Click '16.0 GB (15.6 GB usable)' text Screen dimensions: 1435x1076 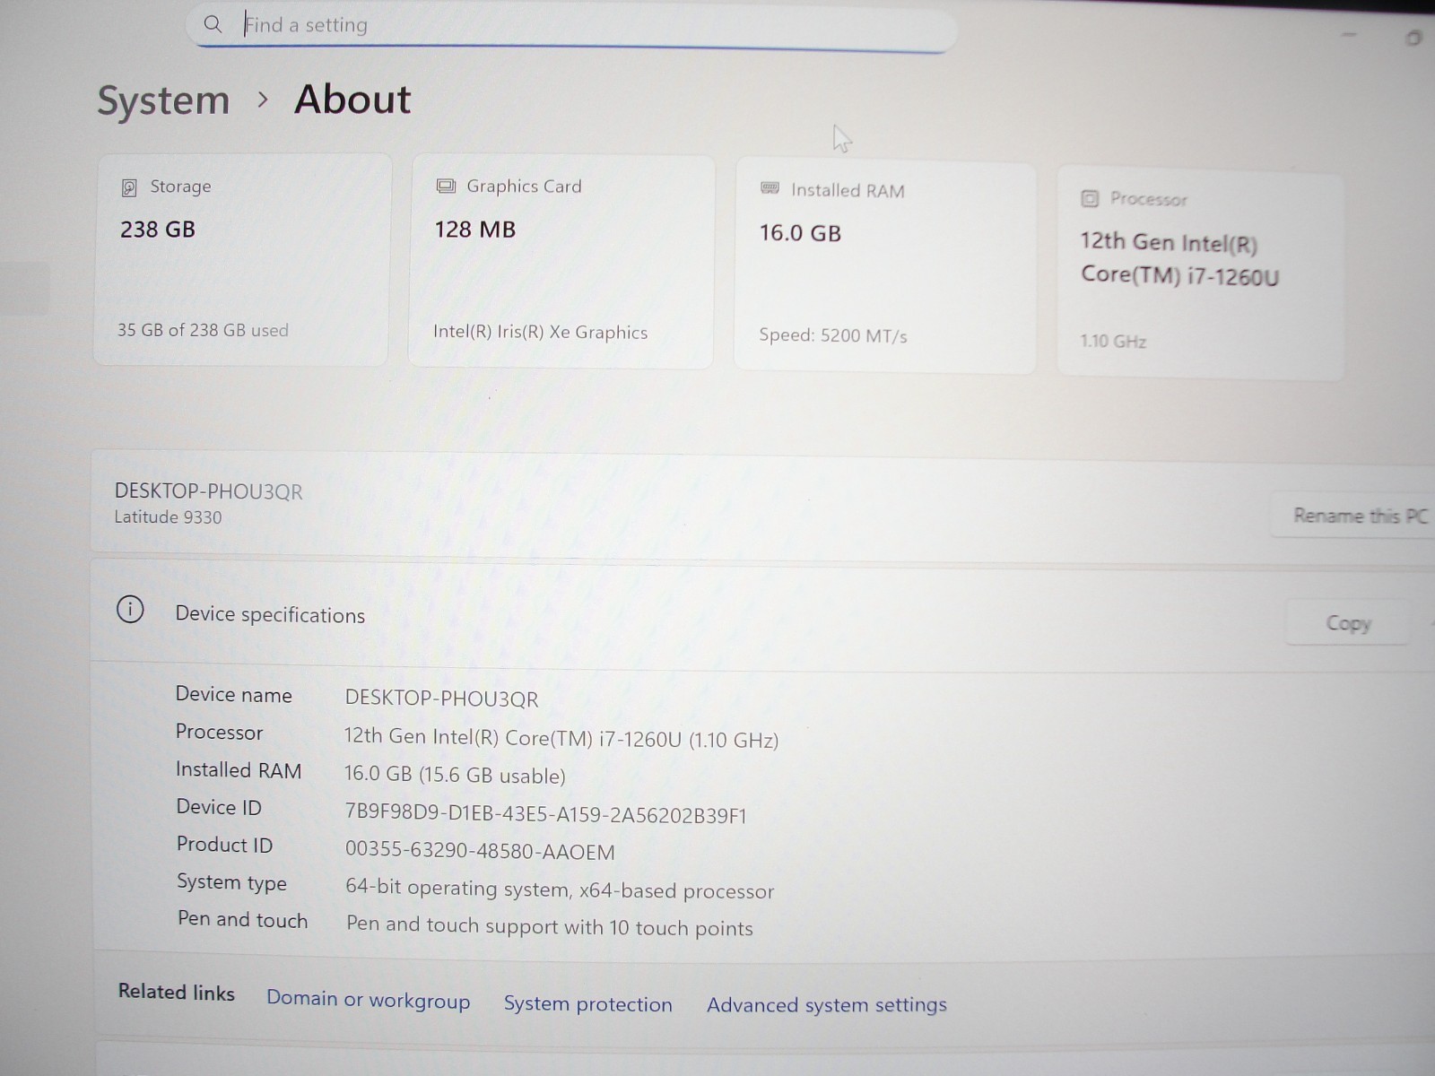pyautogui.click(x=455, y=775)
